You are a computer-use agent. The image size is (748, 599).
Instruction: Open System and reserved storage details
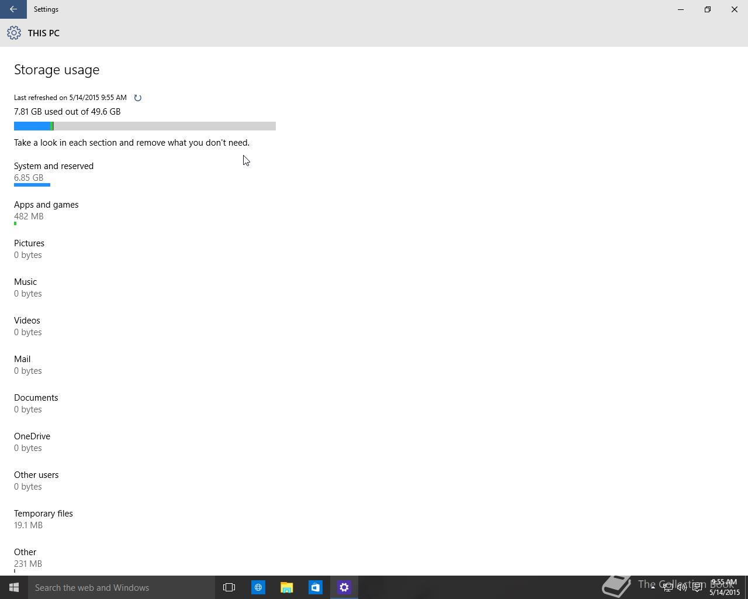coord(54,174)
